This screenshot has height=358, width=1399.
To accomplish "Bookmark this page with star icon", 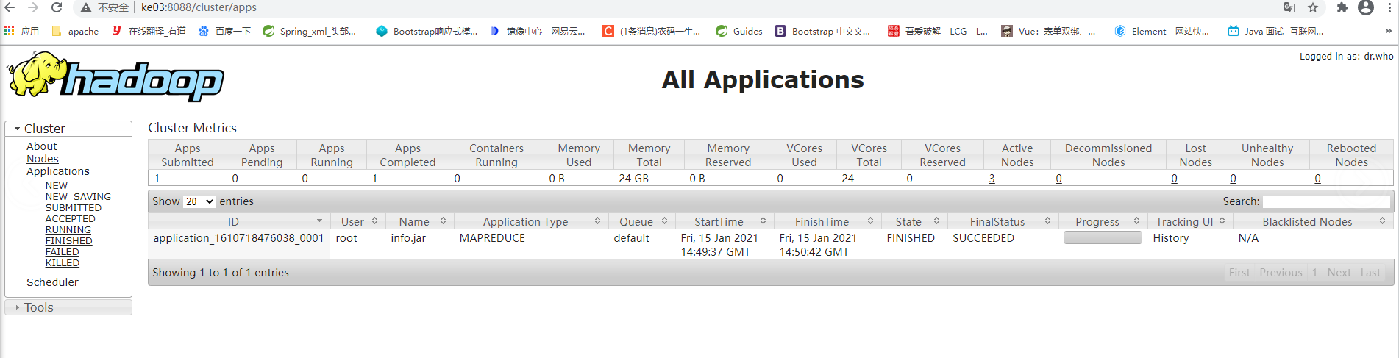I will point(1313,7).
